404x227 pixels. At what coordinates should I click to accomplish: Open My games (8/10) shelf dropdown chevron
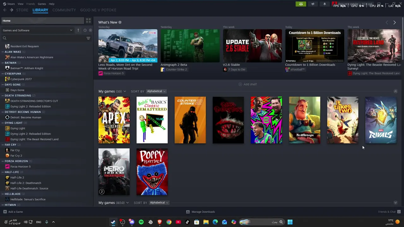pos(128,203)
